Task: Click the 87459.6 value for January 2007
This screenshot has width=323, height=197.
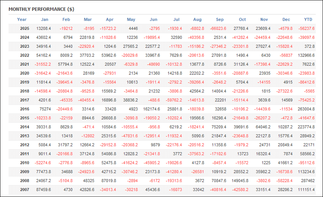Action: pyautogui.click(x=44, y=189)
